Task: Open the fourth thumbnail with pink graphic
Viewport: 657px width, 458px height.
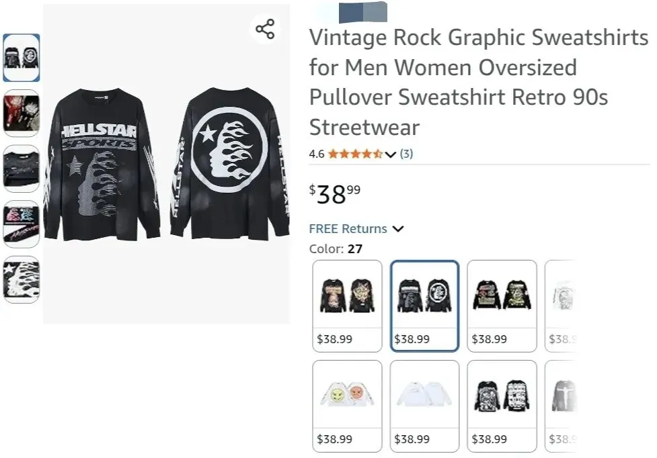Action: pyautogui.click(x=22, y=224)
